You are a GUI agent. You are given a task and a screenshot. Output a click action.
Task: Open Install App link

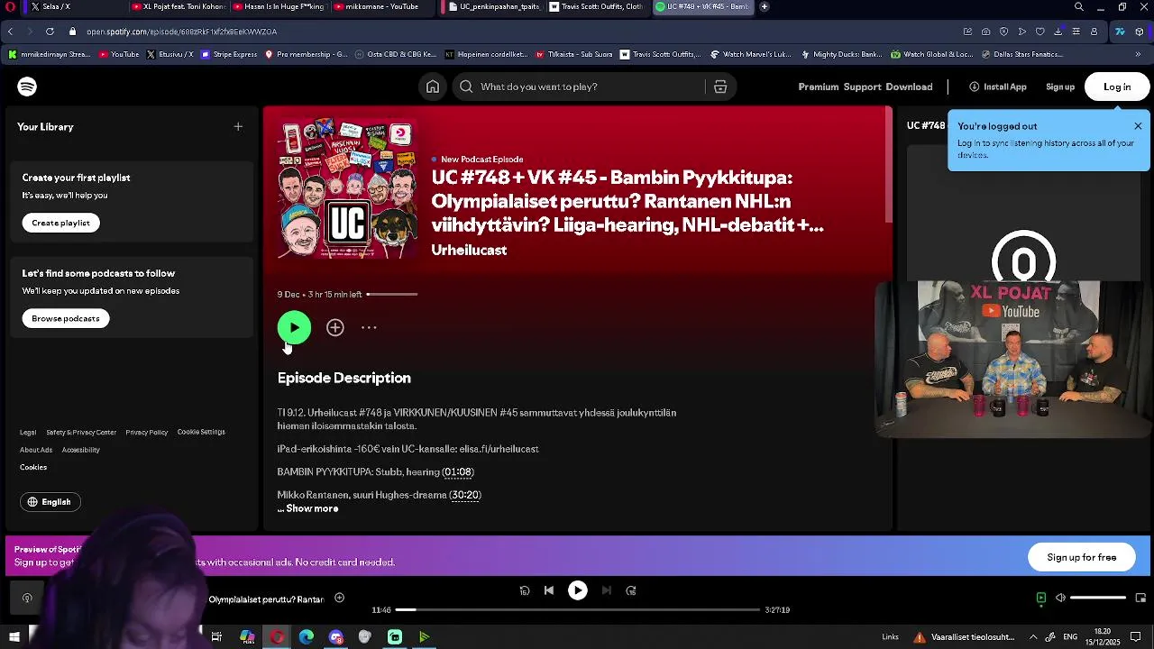tap(998, 87)
